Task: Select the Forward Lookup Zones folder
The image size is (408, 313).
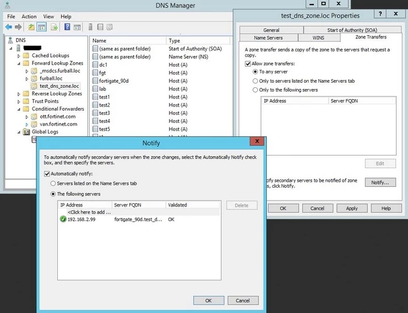Action: [x=57, y=63]
